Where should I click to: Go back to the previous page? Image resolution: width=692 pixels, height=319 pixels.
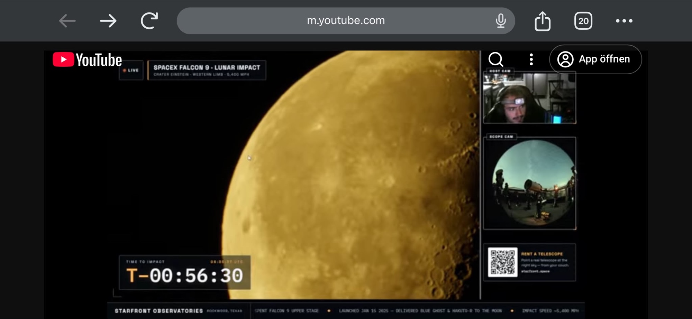(67, 21)
